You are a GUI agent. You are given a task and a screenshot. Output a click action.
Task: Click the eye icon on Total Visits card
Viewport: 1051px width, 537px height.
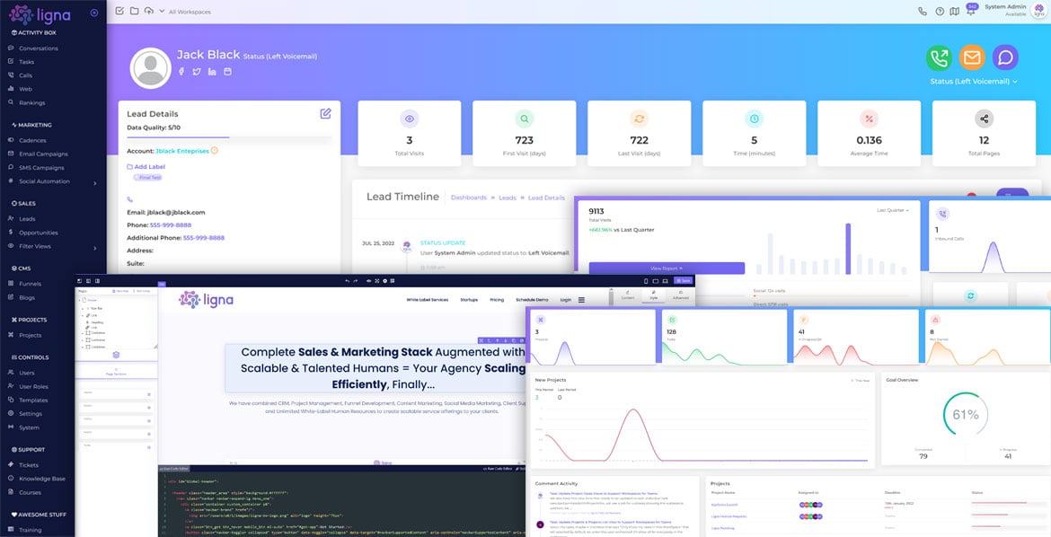[x=410, y=119]
